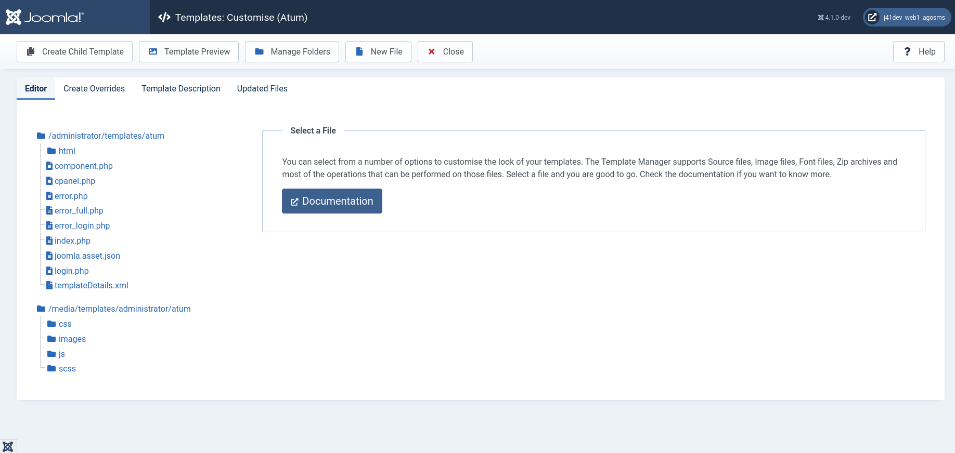
Task: Click Create Child Template button
Action: (74, 51)
